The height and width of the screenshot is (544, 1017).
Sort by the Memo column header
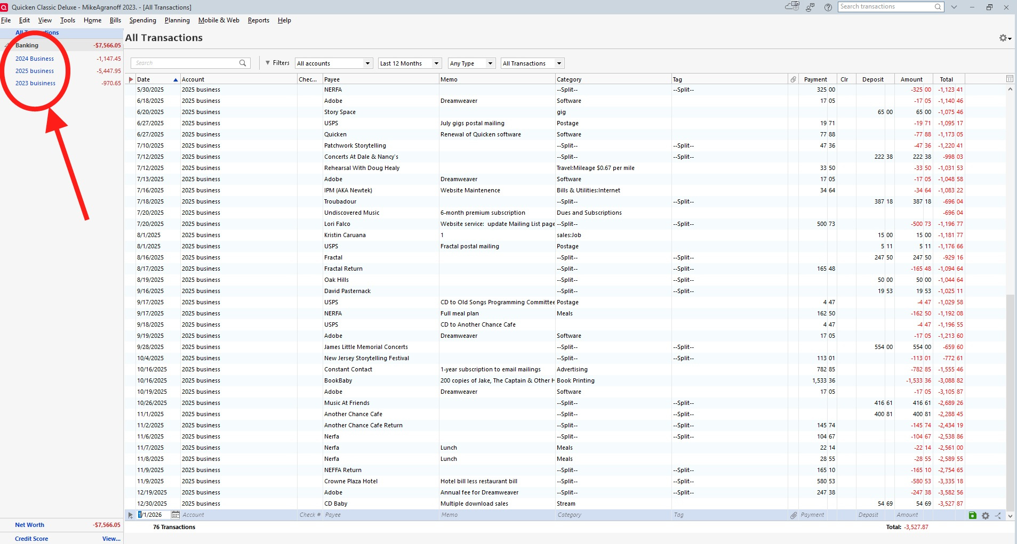(x=497, y=79)
